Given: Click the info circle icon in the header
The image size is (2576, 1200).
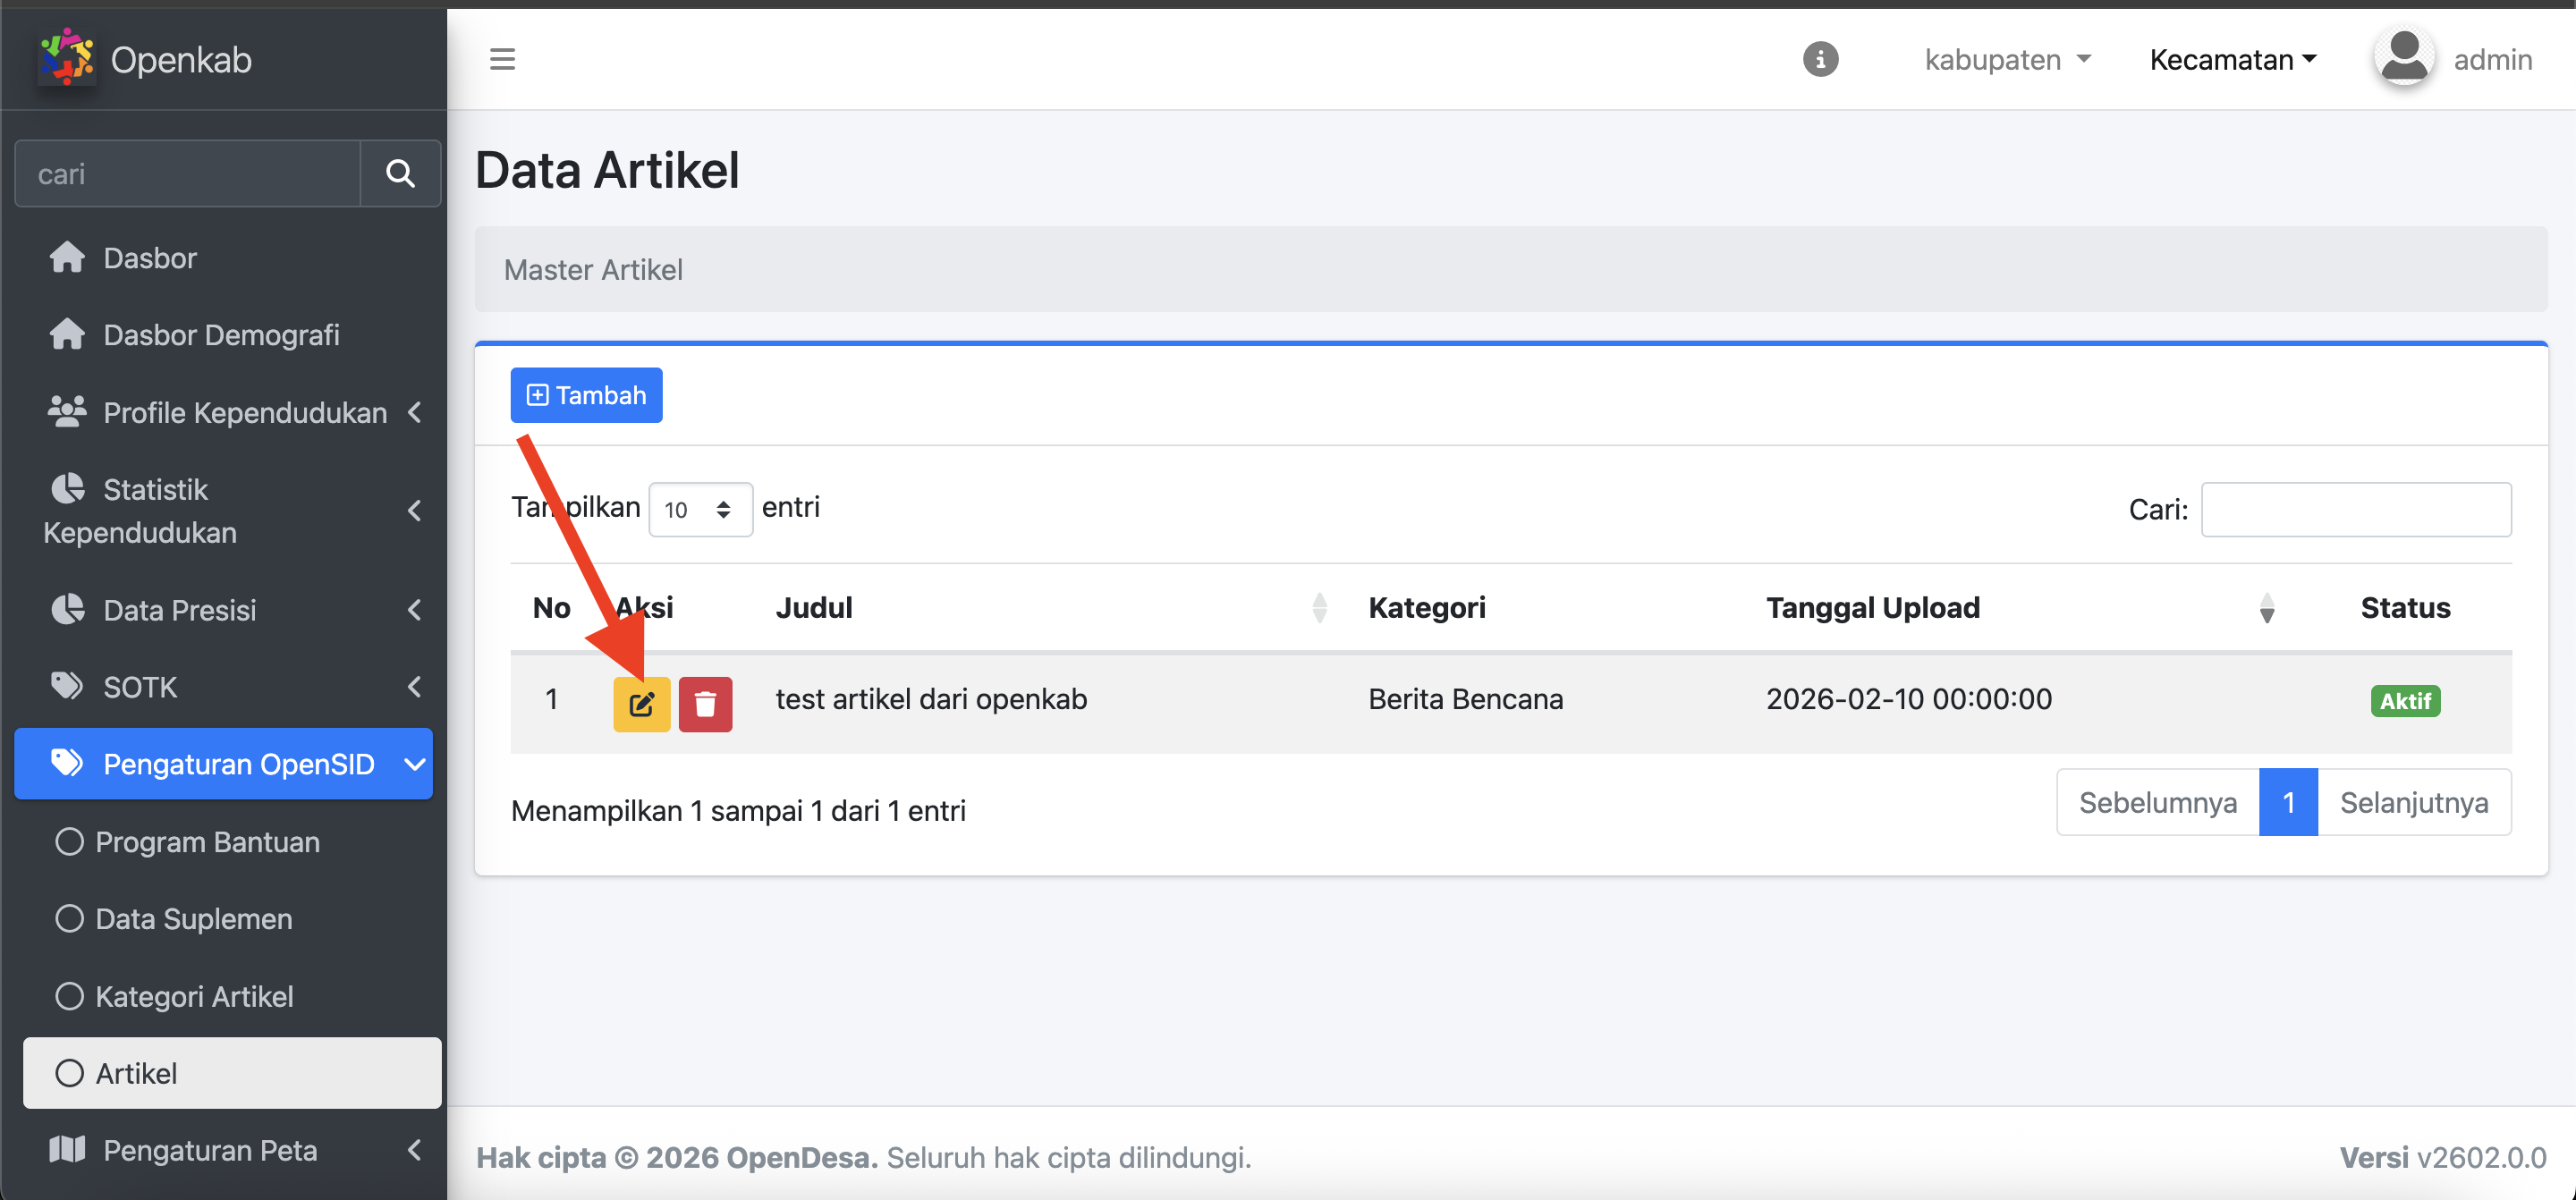Looking at the screenshot, I should pyautogui.click(x=1820, y=59).
